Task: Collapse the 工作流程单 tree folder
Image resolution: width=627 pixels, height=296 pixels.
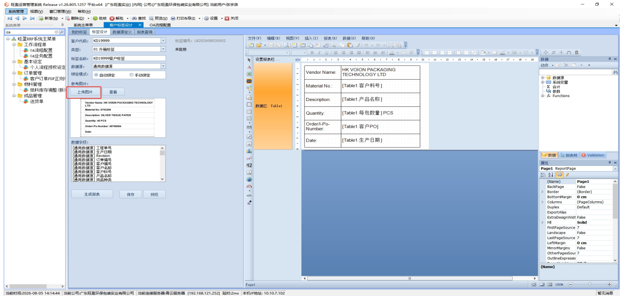Action: (x=14, y=45)
